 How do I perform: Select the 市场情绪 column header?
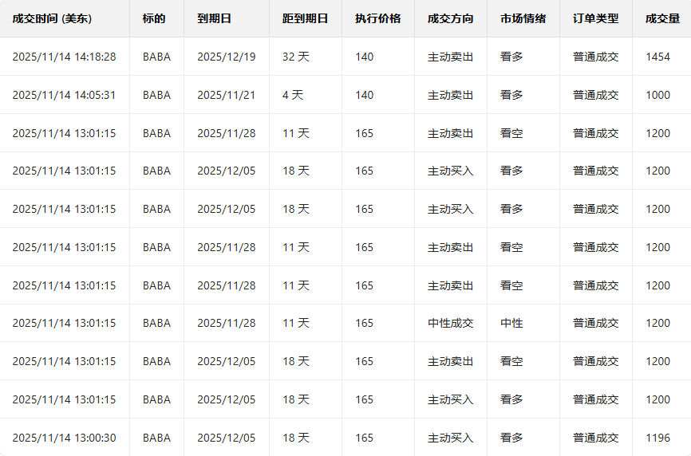tap(523, 18)
